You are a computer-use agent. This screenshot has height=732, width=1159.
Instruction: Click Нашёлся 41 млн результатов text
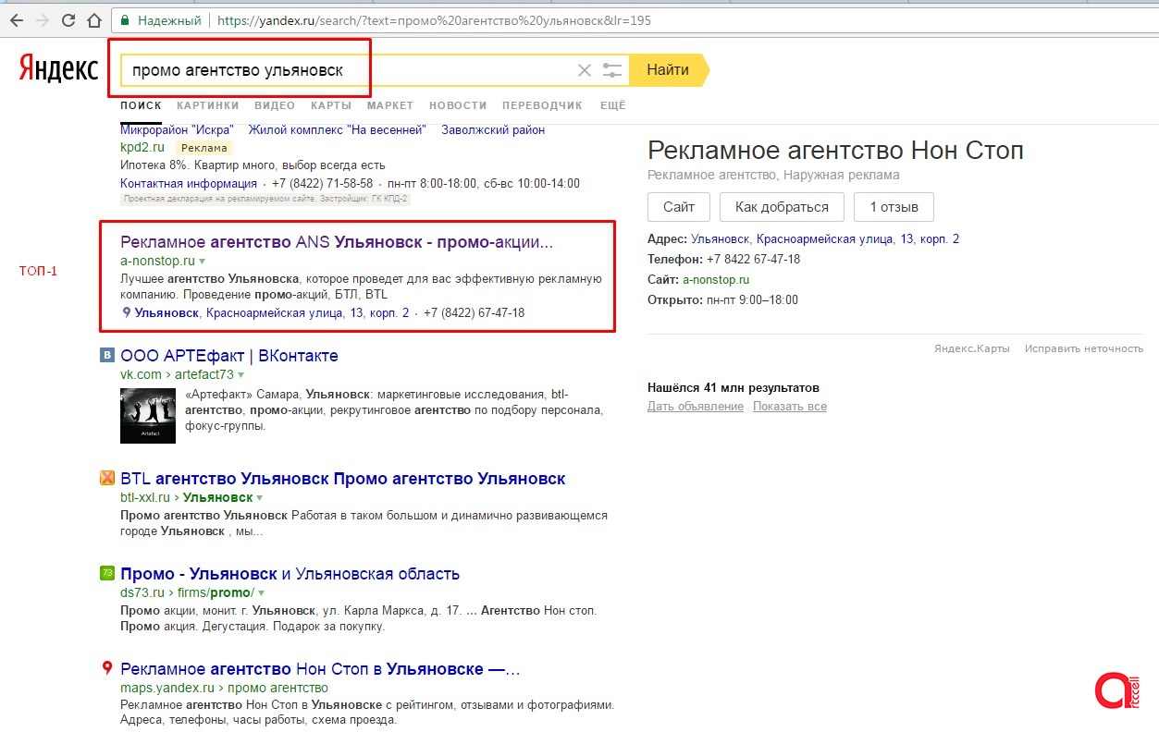[x=734, y=388]
